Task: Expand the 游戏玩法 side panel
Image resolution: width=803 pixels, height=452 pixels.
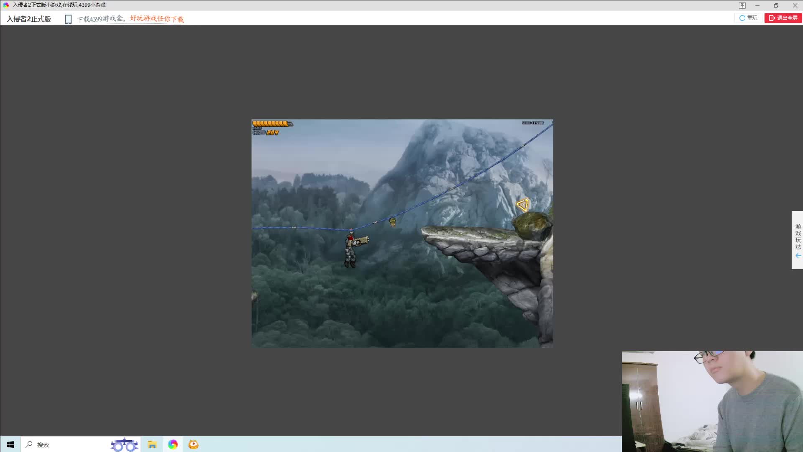Action: tap(798, 236)
